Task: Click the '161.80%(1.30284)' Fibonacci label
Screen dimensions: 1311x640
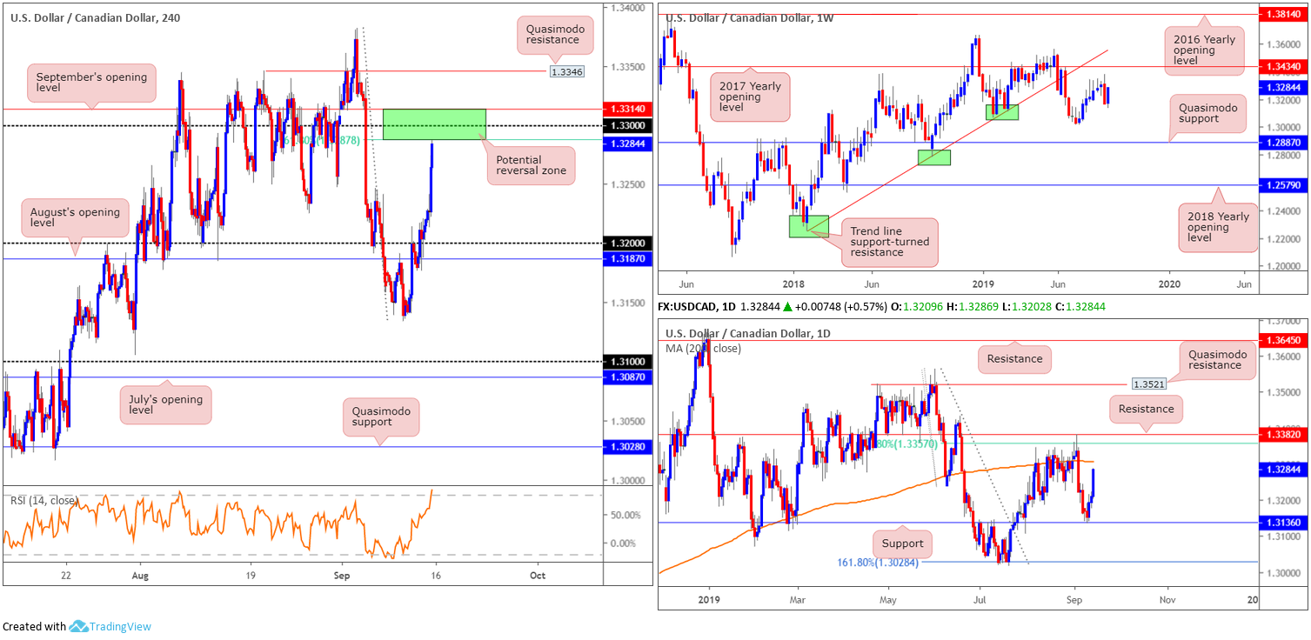Action: (877, 563)
